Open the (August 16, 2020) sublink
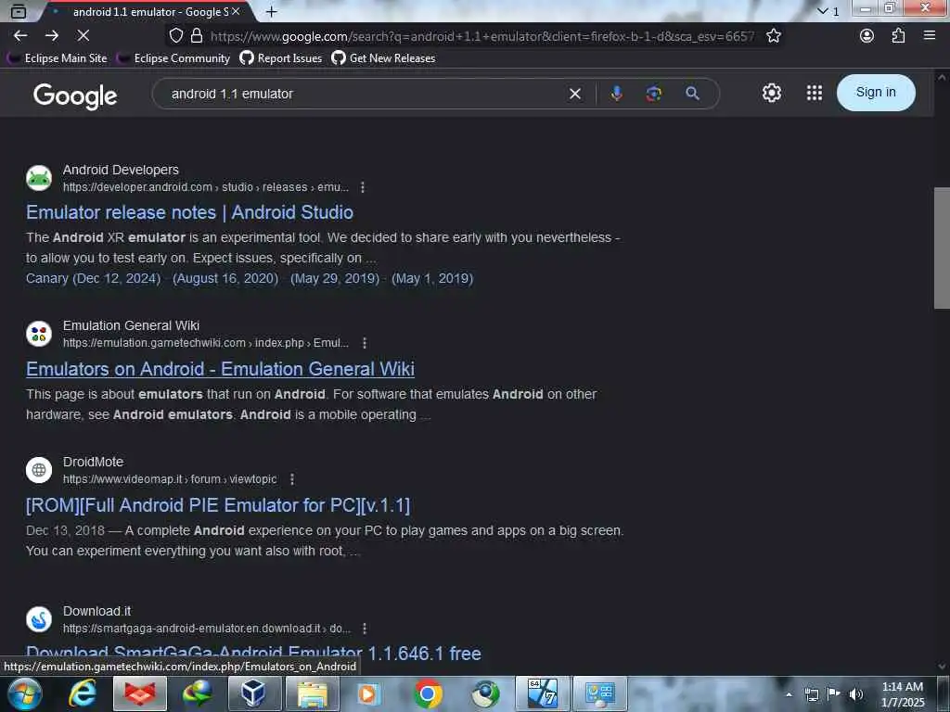Viewport: 950px width, 712px height. tap(225, 278)
